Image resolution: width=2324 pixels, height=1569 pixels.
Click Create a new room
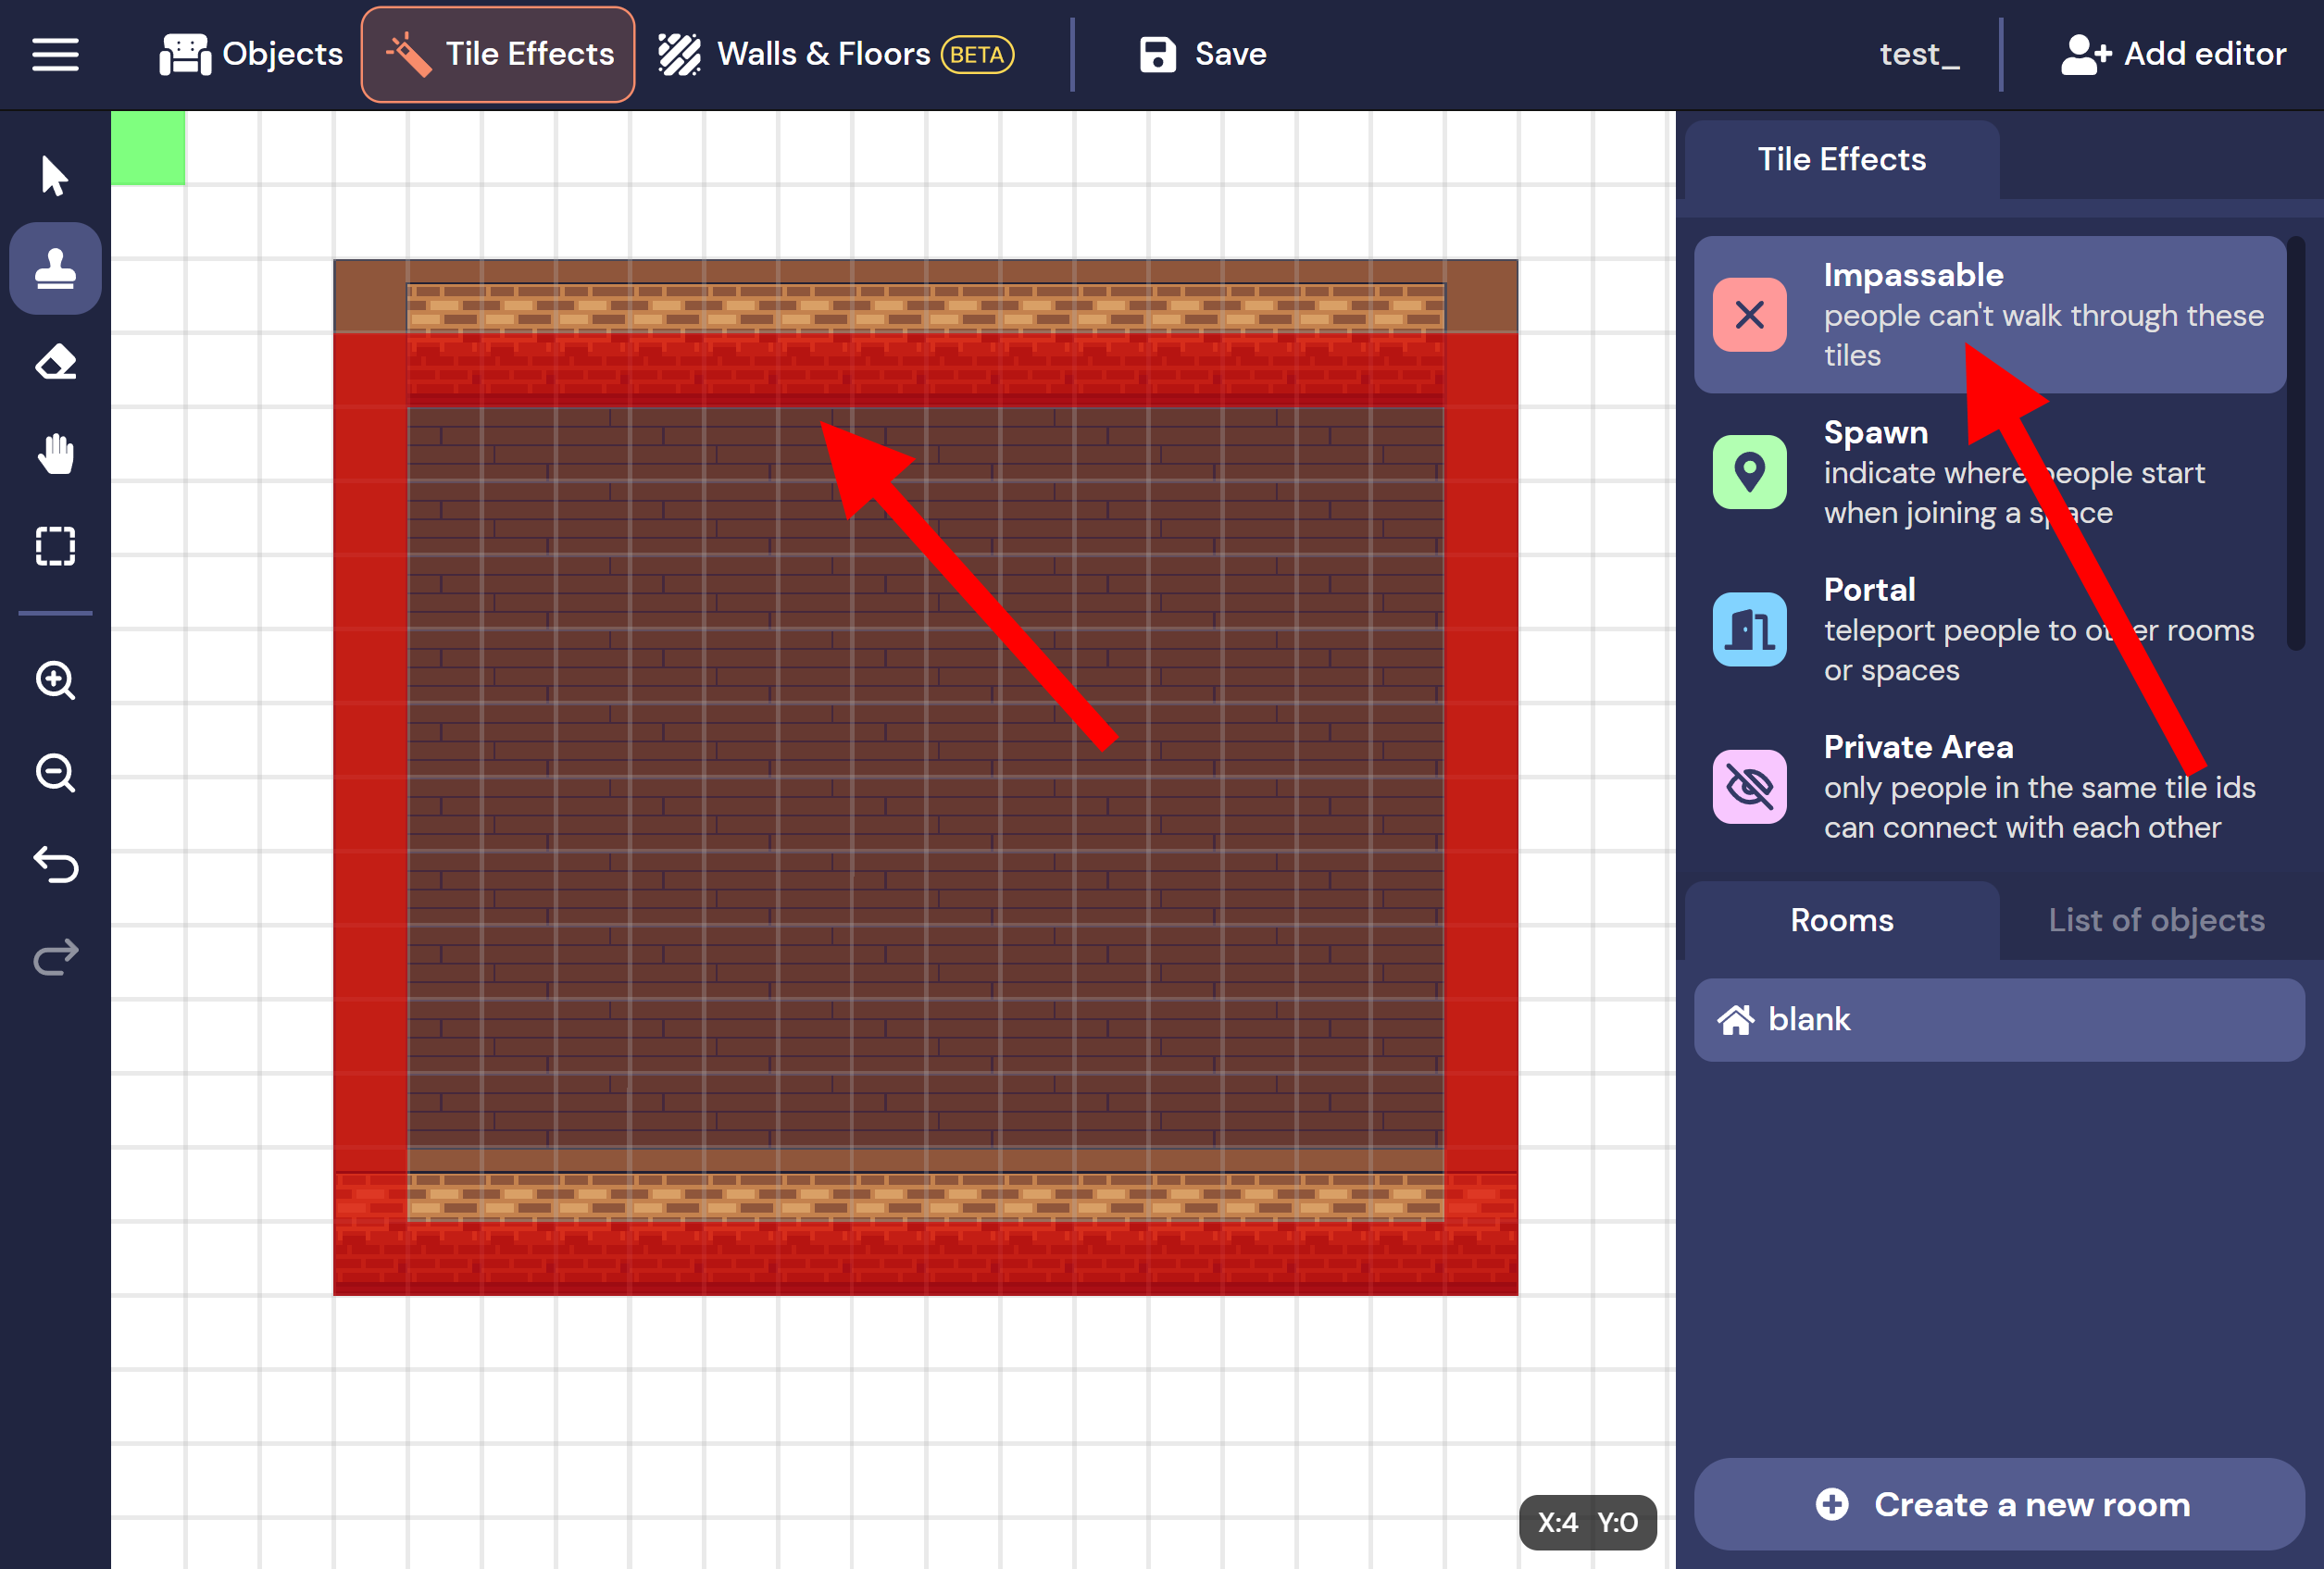[1998, 1504]
